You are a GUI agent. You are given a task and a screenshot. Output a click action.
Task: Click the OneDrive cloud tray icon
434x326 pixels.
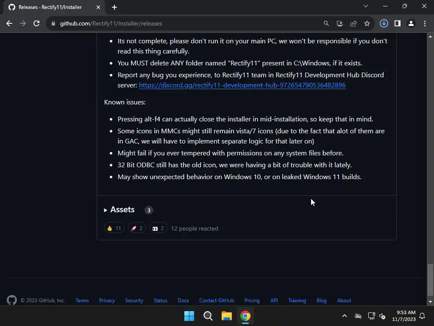(358, 316)
